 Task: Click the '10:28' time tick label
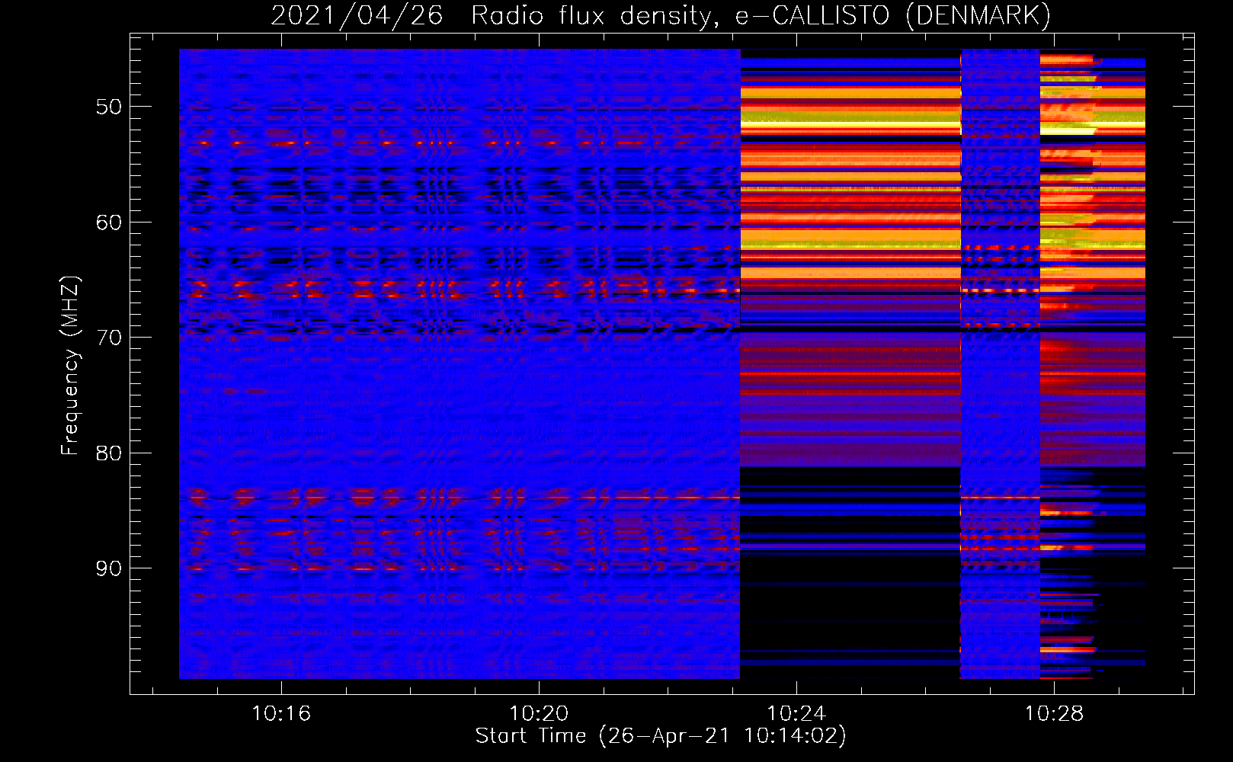(1054, 714)
